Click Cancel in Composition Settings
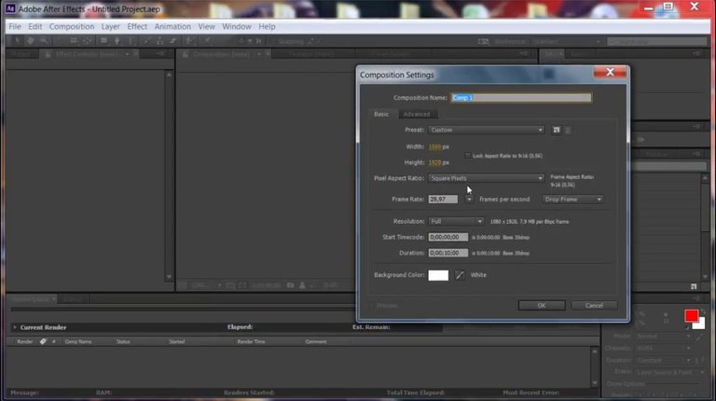The image size is (716, 401). tap(594, 306)
